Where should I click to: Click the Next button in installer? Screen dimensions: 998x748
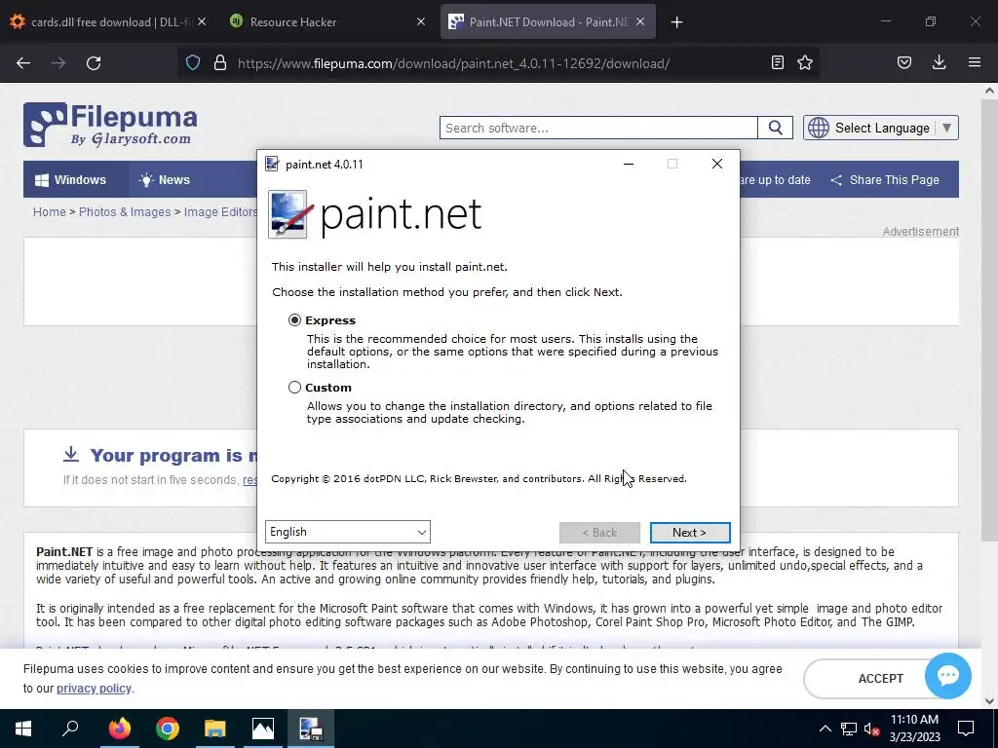(x=690, y=533)
